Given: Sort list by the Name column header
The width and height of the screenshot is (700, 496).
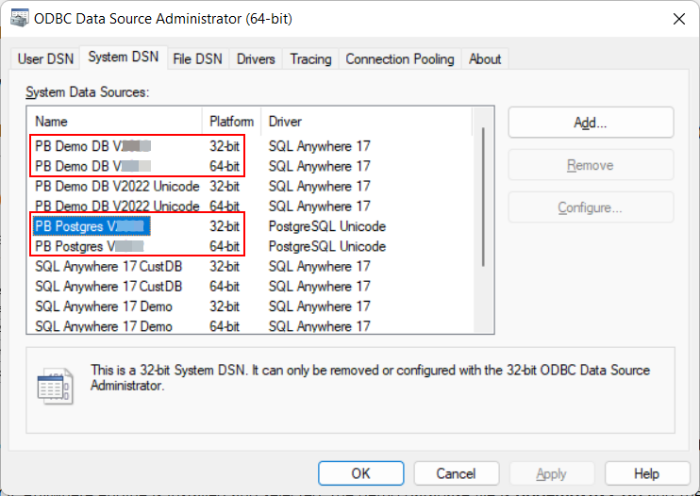Looking at the screenshot, I should point(113,122).
